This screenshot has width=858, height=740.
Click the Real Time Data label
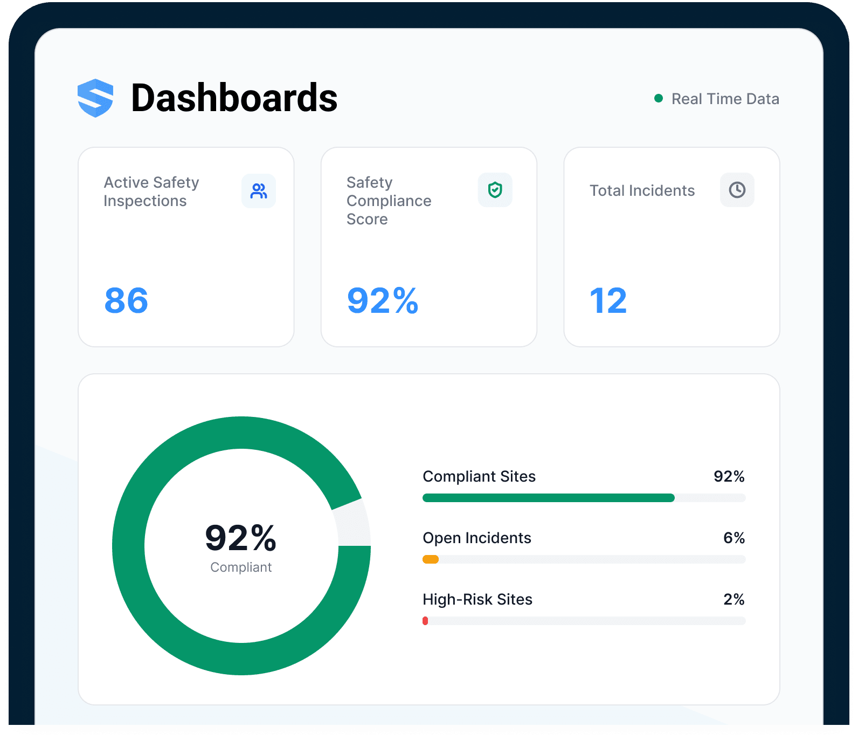(x=725, y=99)
